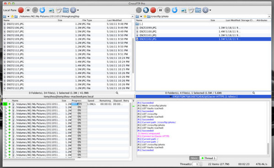274x168 pixels.
Task: Click the Thread(s) stepper arrows
Action: [201, 164]
